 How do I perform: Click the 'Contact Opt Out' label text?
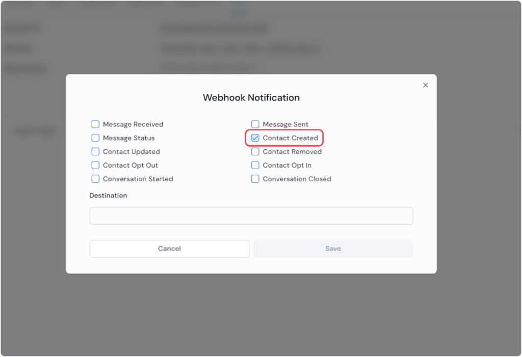[130, 166]
